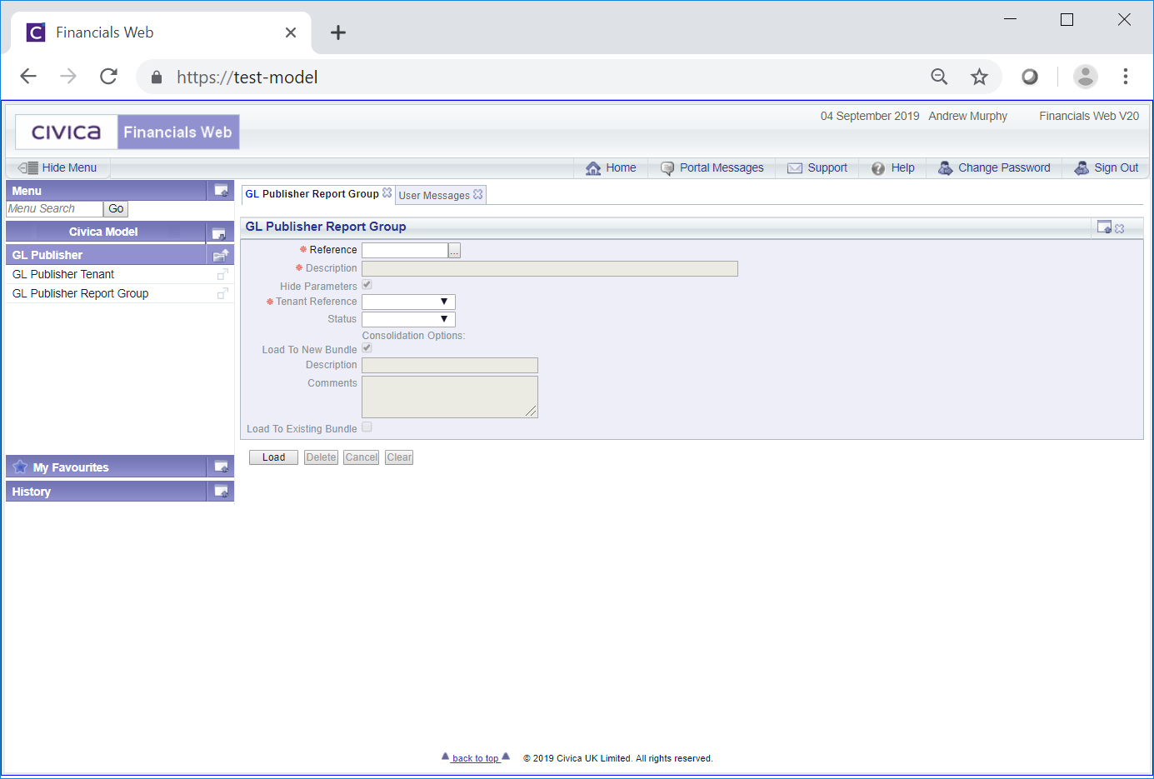Click the browser address bar URL
1154x779 pixels.
coord(247,77)
